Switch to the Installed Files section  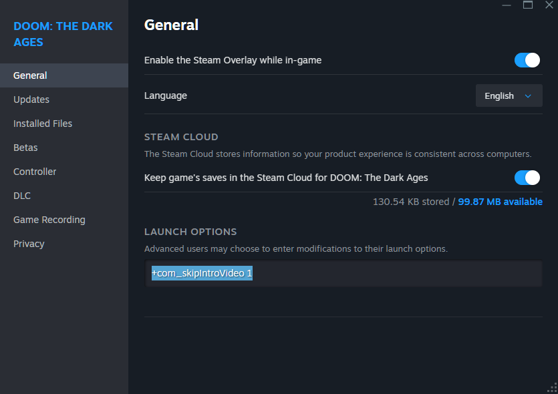(43, 124)
